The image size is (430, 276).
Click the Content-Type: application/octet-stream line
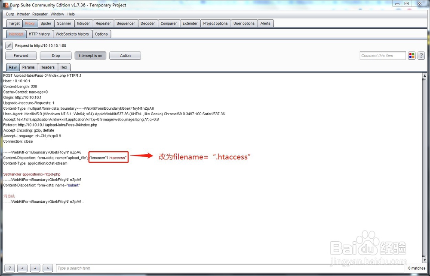[35, 163]
